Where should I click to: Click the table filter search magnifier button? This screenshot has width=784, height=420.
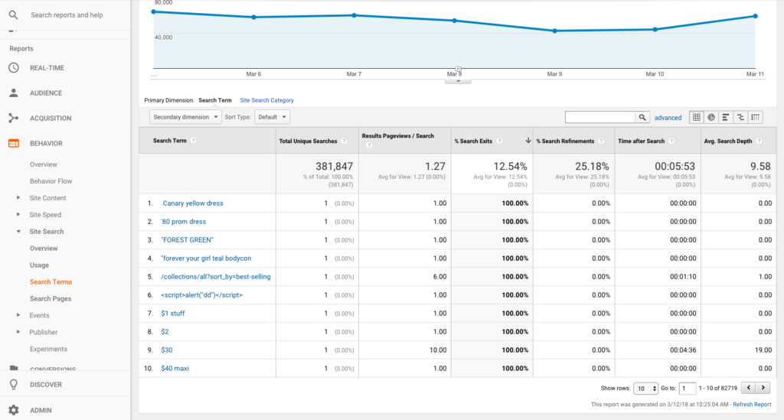point(642,117)
